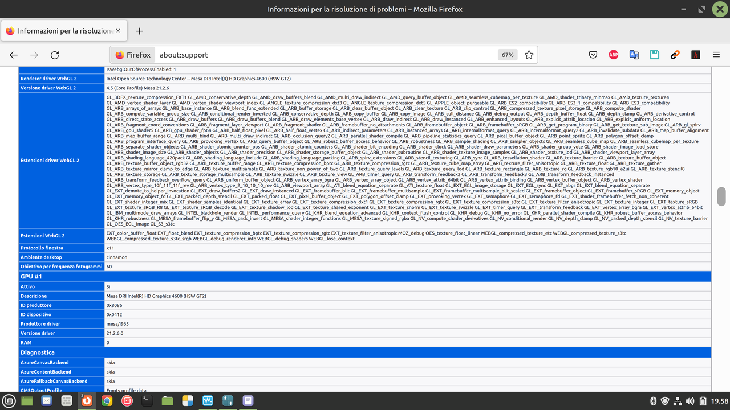
Task: Open the Bluetooth icon in system tray
Action: [654, 400]
